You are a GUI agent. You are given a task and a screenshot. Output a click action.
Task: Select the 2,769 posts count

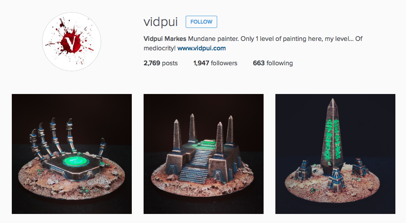[161, 63]
